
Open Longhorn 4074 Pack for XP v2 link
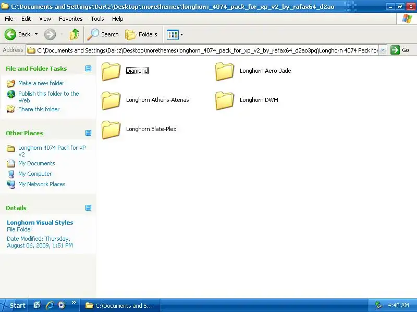pyautogui.click(x=52, y=151)
